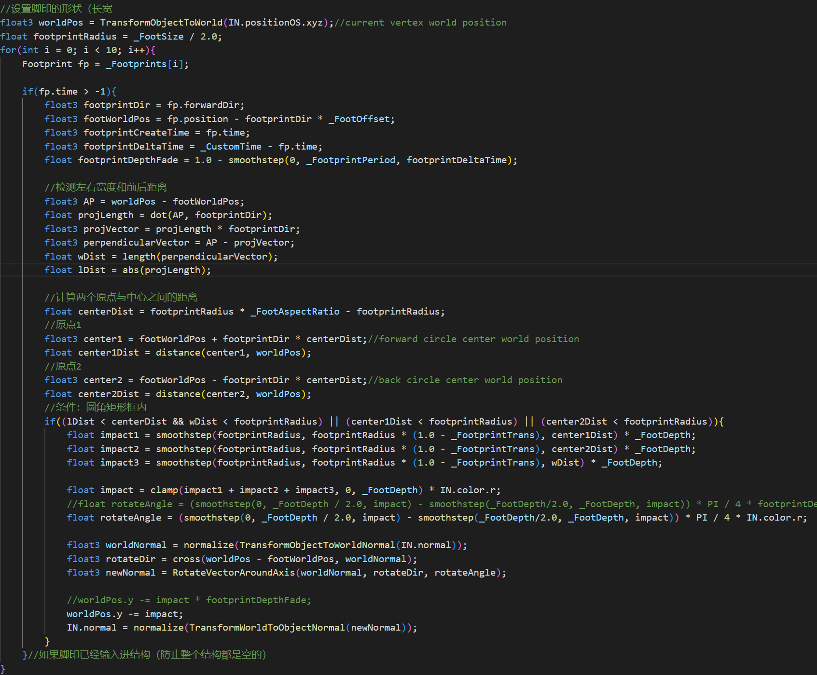This screenshot has height=675, width=817.
Task: Click 'lDist < centerDist' in the if condition
Action: click(x=117, y=422)
